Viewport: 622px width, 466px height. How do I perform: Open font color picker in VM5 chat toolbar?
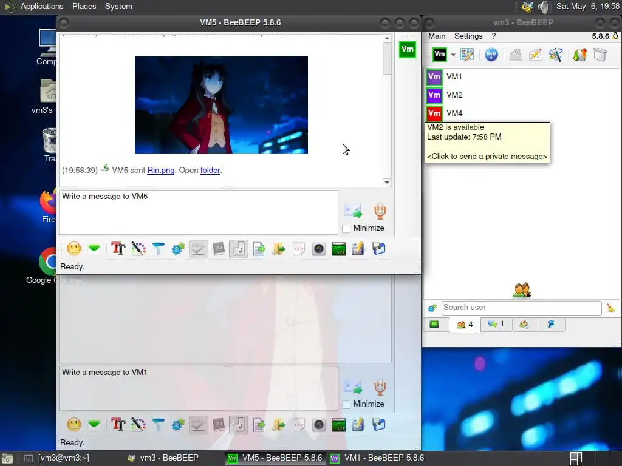[138, 249]
